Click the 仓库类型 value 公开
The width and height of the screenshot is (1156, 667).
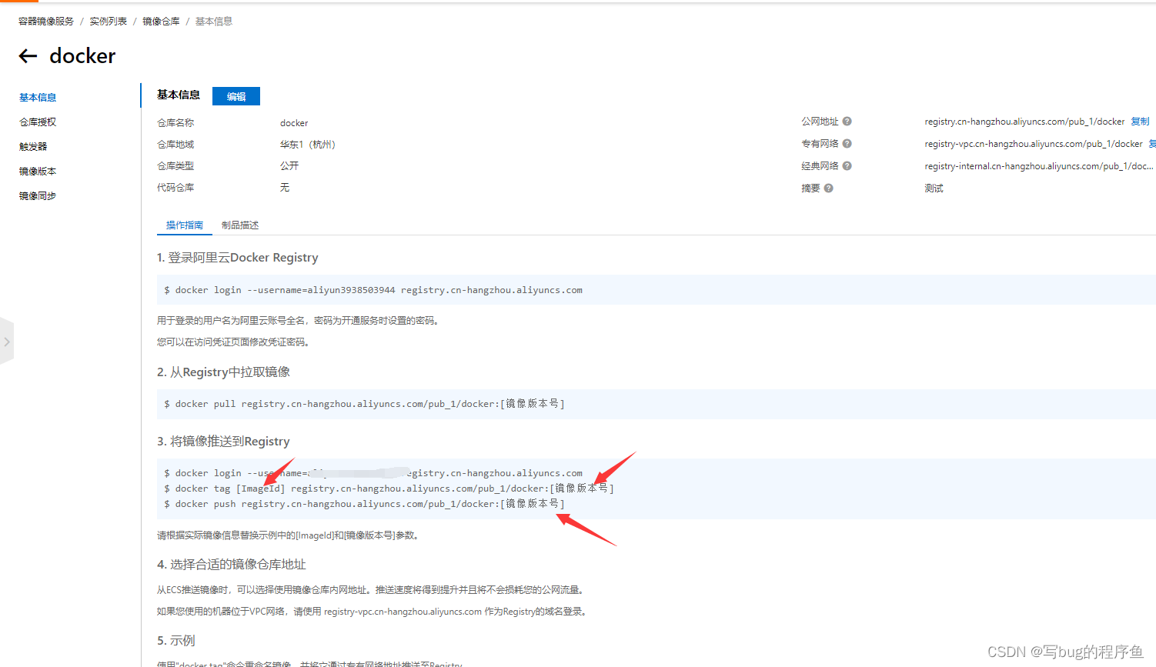click(x=289, y=166)
